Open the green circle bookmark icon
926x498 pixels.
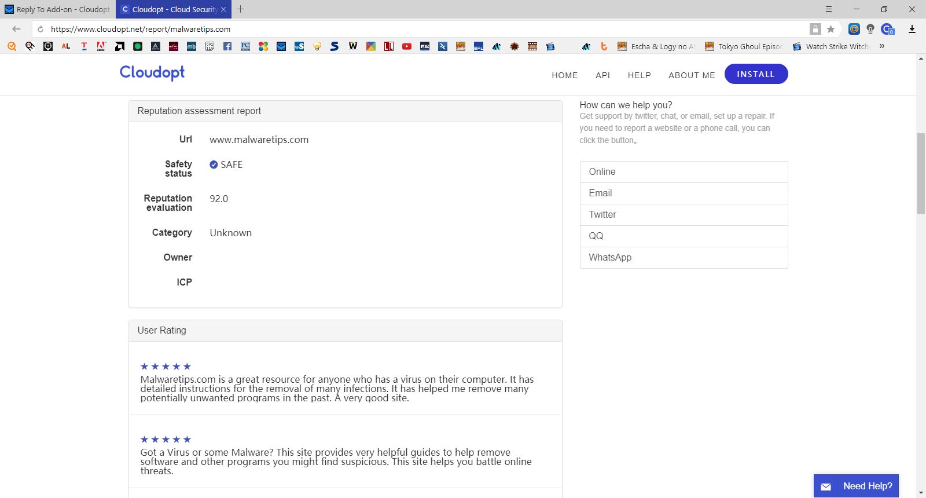tap(138, 46)
